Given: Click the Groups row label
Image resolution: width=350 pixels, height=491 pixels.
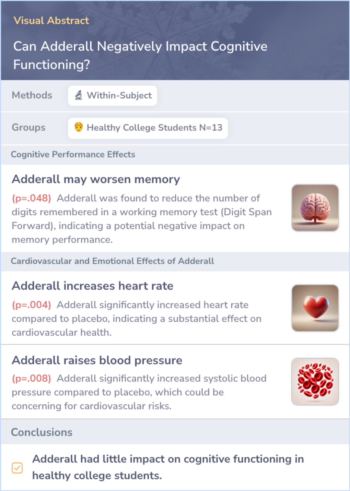Looking at the screenshot, I should point(29,127).
